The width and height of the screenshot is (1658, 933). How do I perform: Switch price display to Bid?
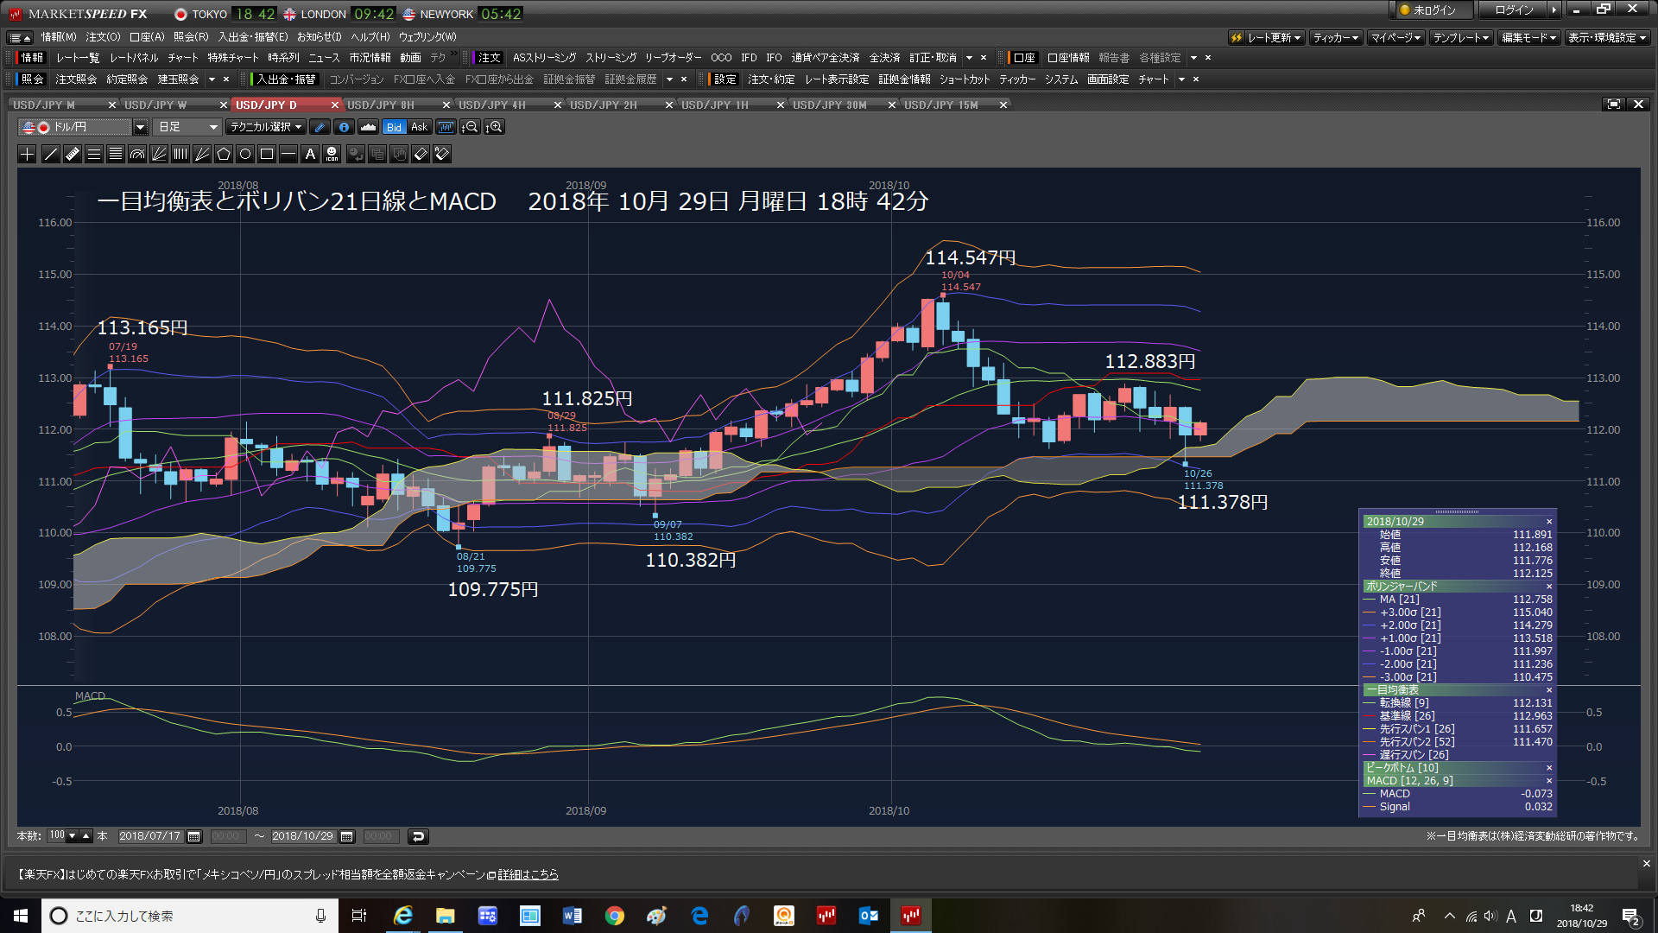[x=394, y=127]
